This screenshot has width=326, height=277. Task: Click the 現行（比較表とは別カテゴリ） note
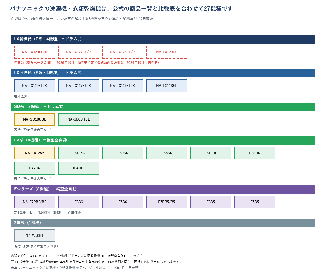point(37,246)
